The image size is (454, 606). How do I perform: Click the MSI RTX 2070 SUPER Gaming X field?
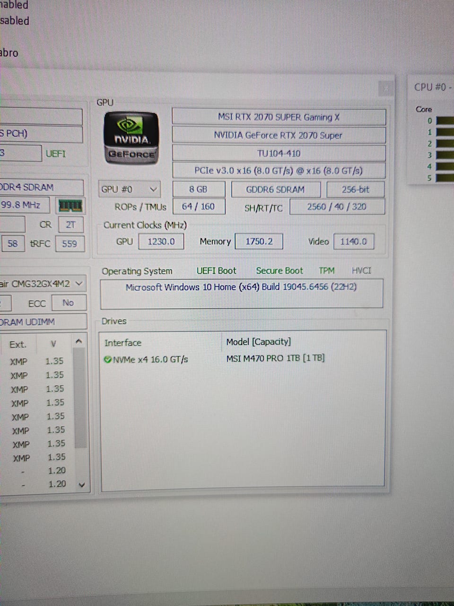tap(279, 117)
